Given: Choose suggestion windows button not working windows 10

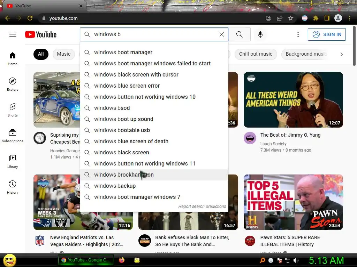Looking at the screenshot, I should coord(154,97).
